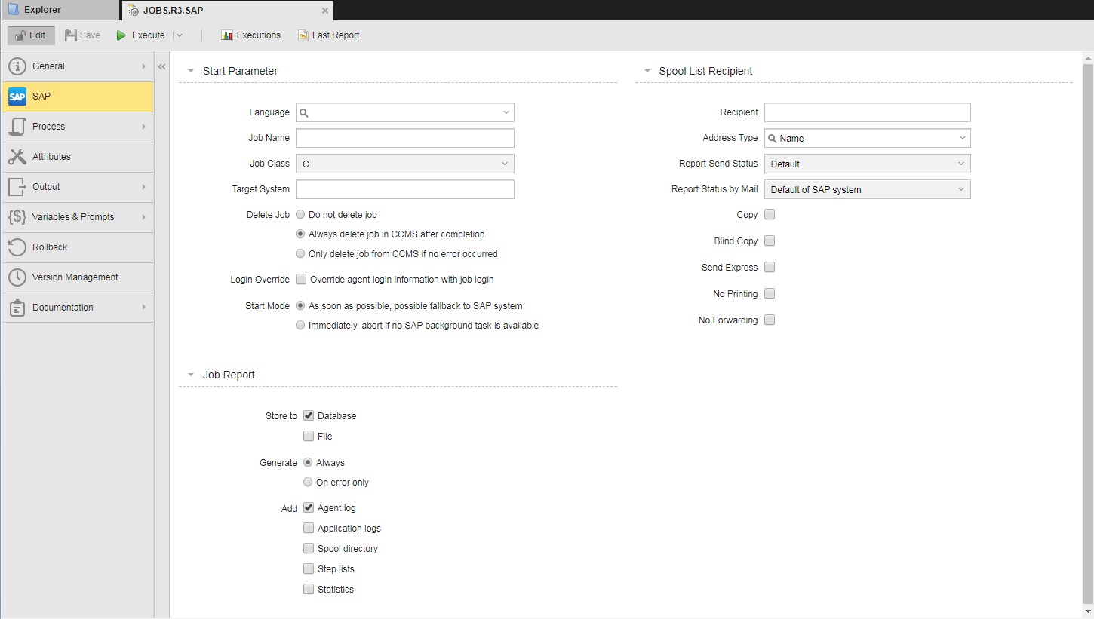The height and width of the screenshot is (619, 1094).
Task: Click the Attributes wrench icon
Action: pos(17,157)
